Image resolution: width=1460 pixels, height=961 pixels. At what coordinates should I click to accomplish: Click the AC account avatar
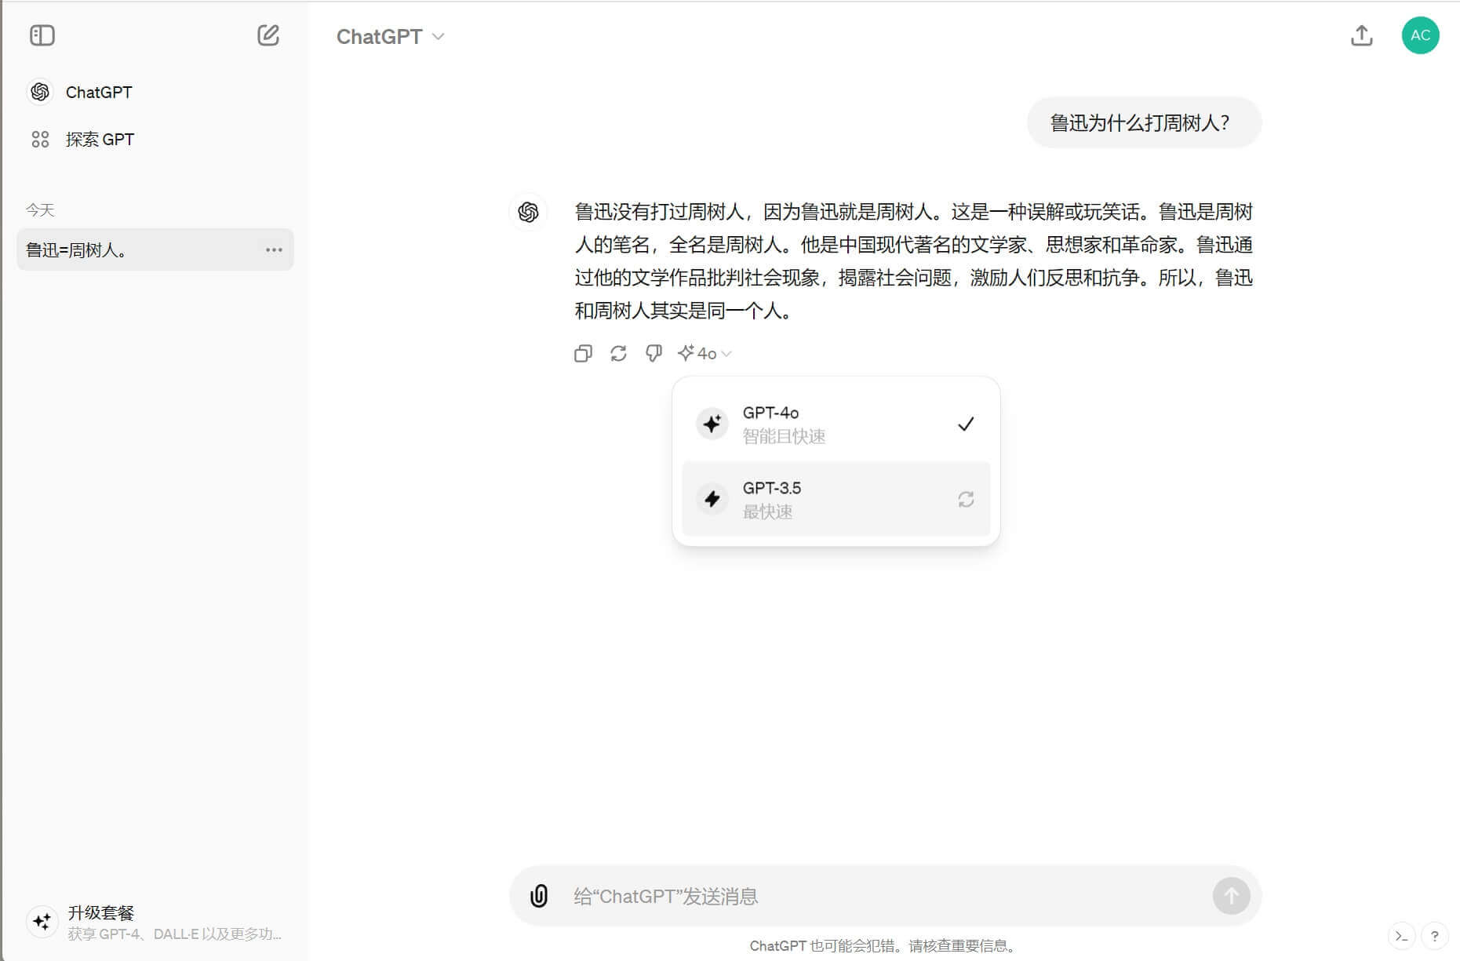tap(1421, 35)
